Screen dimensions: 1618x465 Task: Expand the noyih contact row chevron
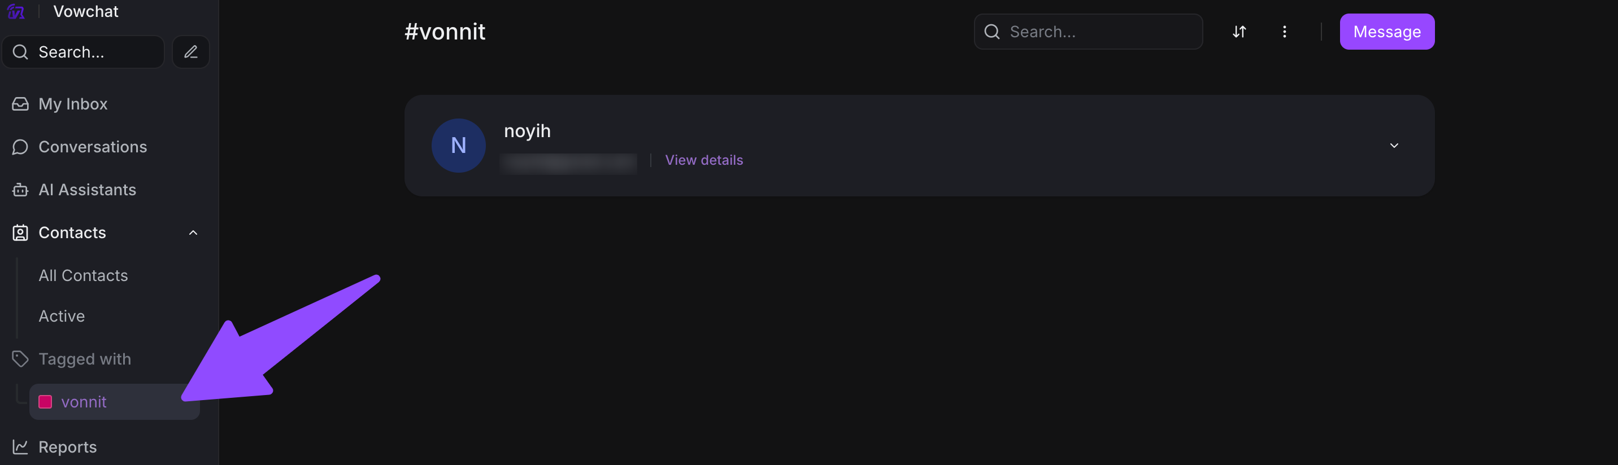pos(1394,146)
